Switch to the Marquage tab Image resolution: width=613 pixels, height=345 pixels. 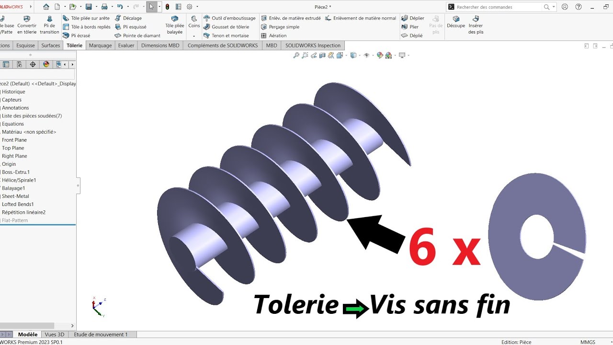[101, 46]
